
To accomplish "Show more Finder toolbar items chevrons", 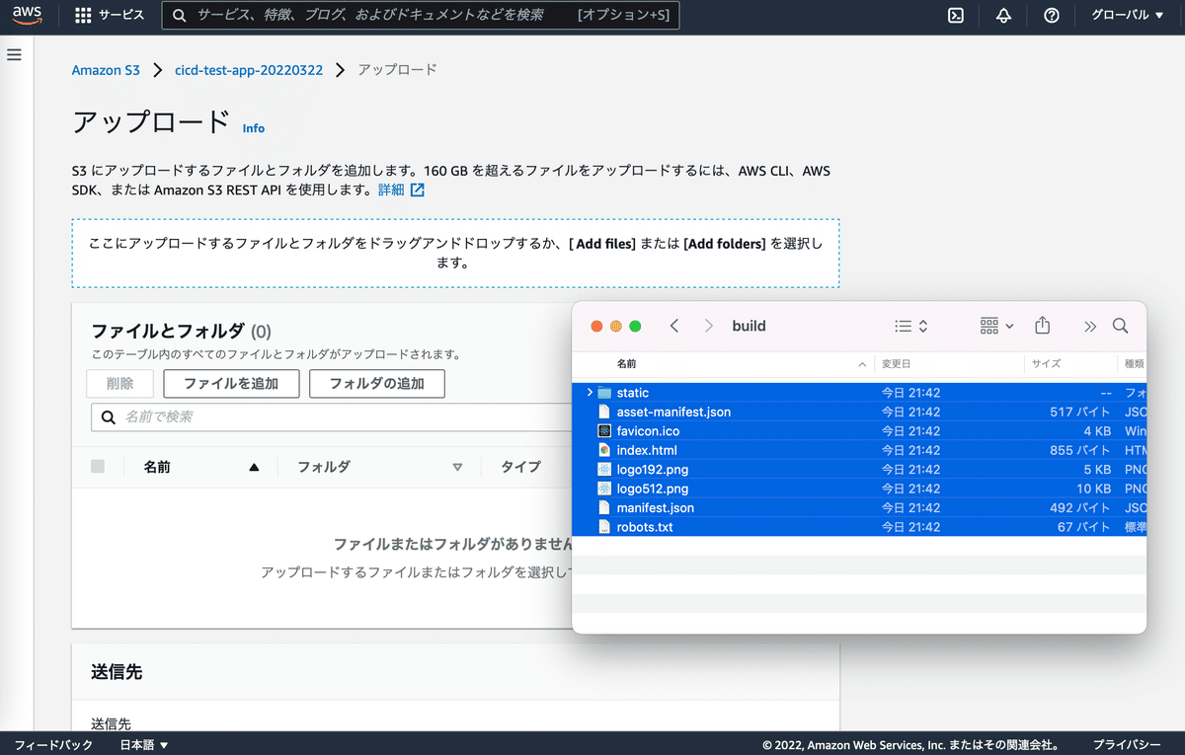I will pyautogui.click(x=1090, y=327).
